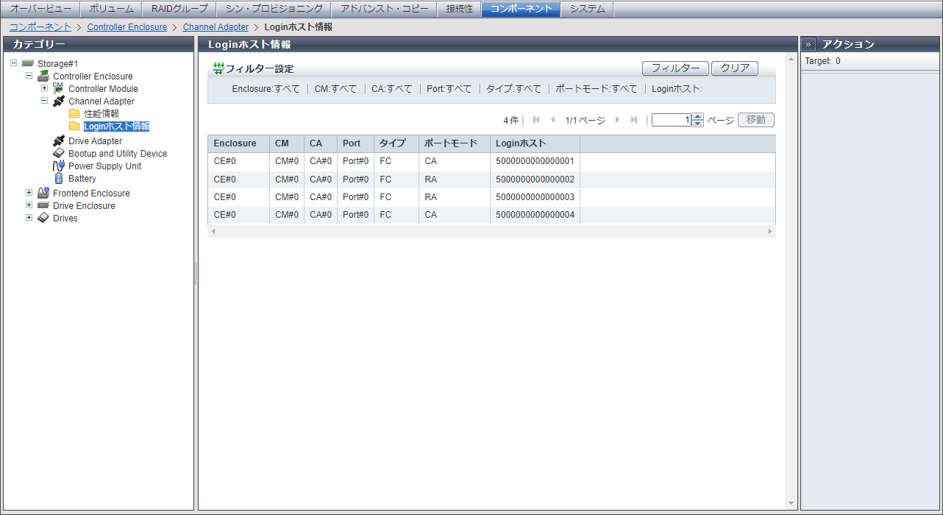Click the Drives disk icon
The width and height of the screenshot is (943, 515).
pyautogui.click(x=43, y=219)
